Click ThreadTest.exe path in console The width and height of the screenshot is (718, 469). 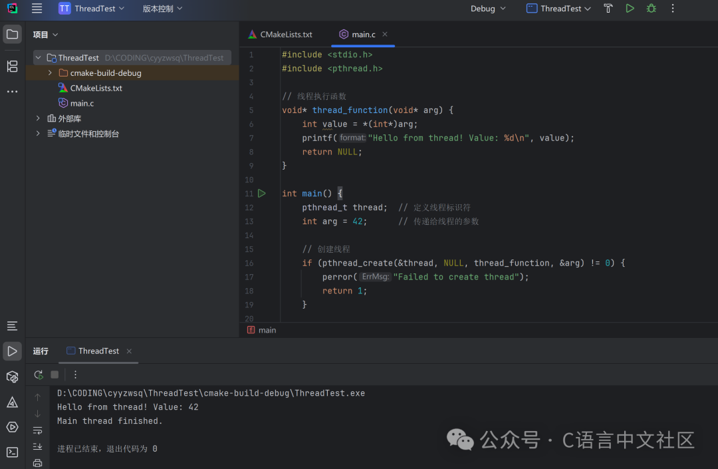(x=211, y=393)
